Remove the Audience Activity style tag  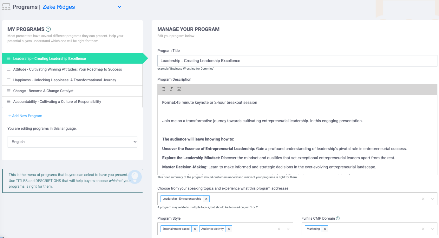(x=229, y=229)
